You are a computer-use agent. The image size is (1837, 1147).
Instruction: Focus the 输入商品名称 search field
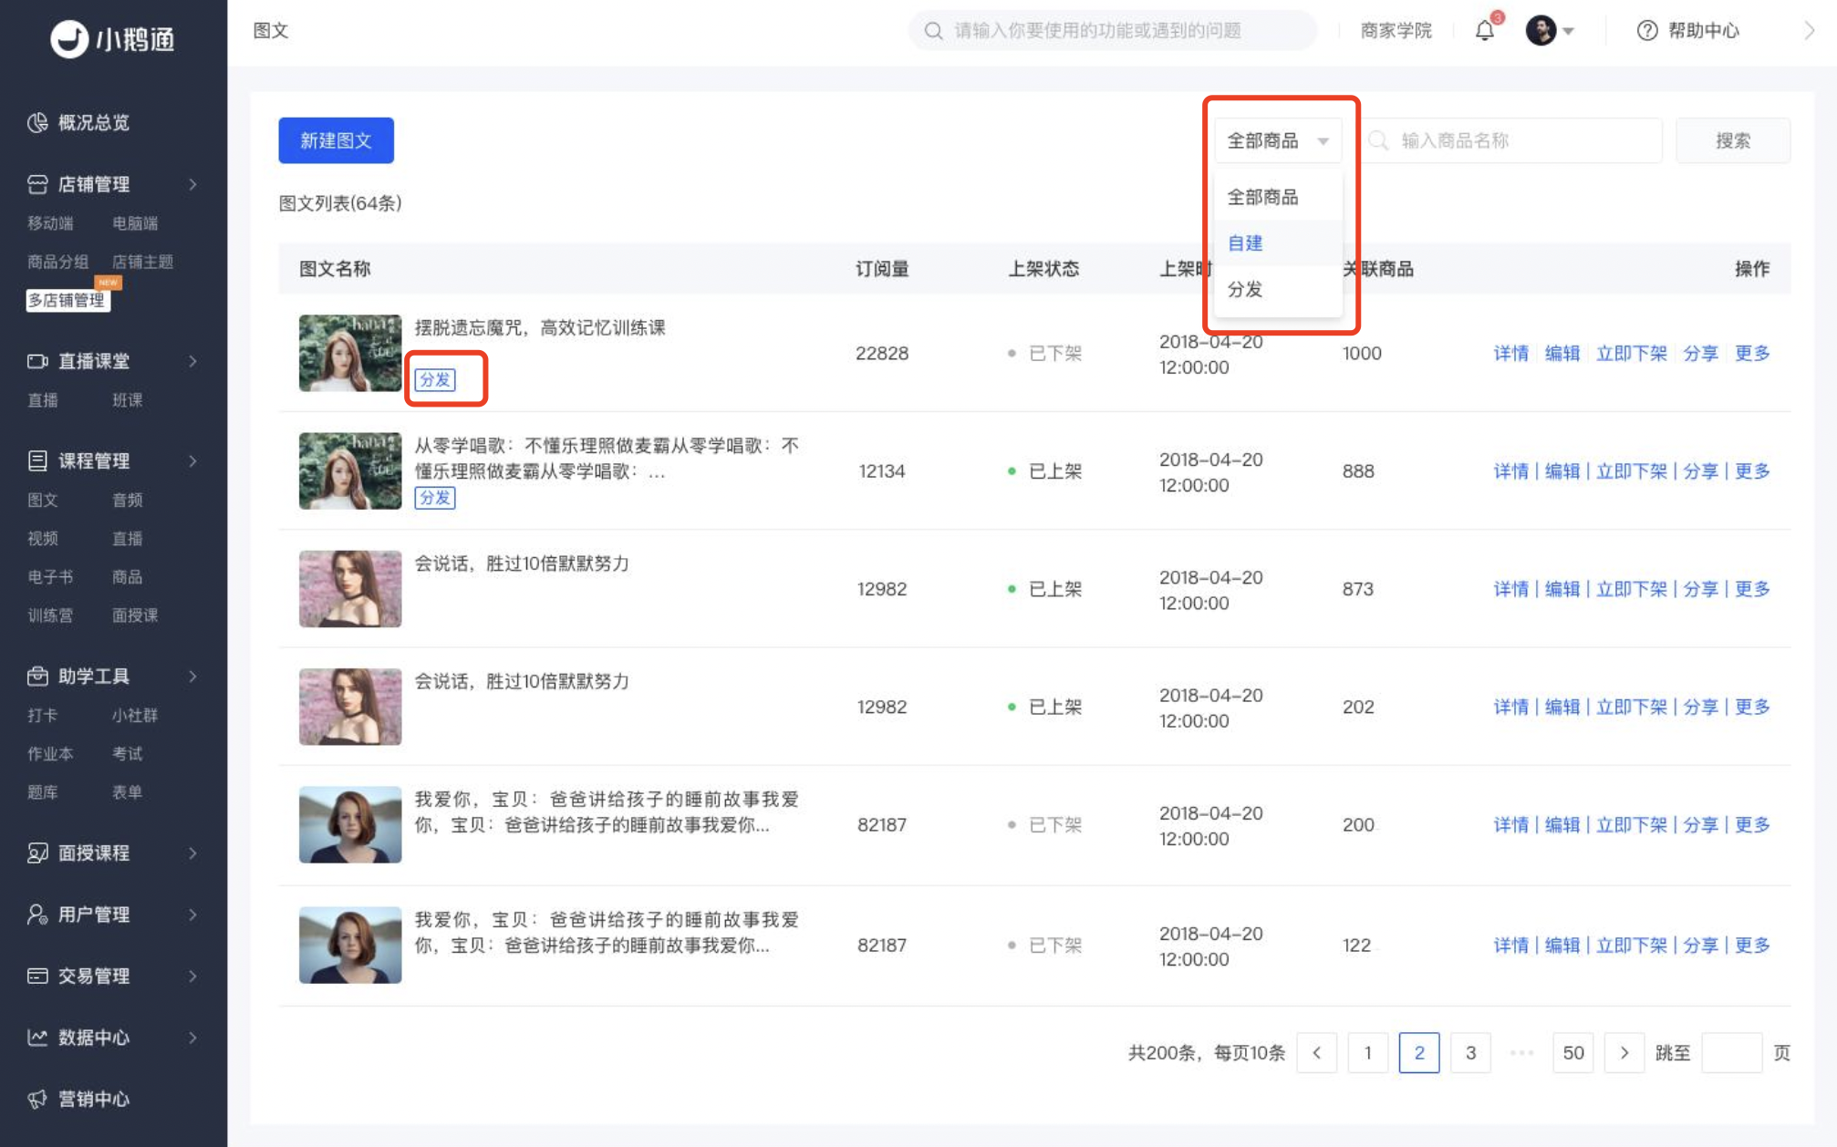click(x=1510, y=140)
